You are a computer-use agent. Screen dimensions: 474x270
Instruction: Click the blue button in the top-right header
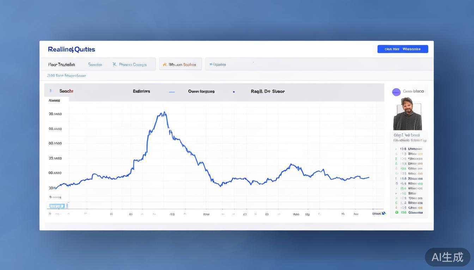(402, 49)
